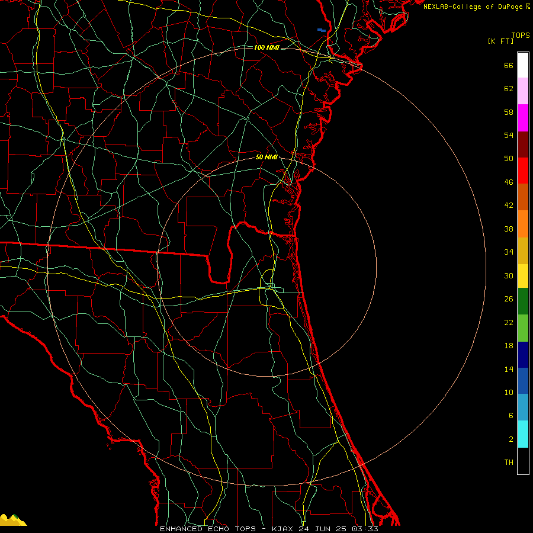533x533 pixels.
Task: Click the "50" legend value
Action: tap(509, 159)
